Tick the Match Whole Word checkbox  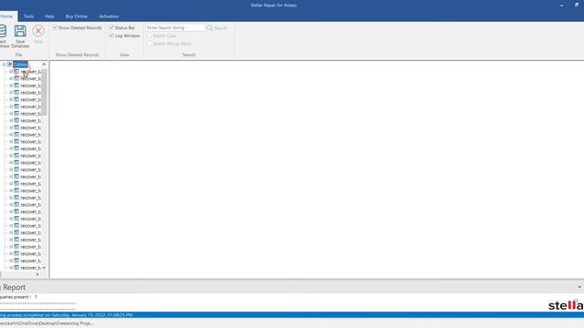coord(149,44)
